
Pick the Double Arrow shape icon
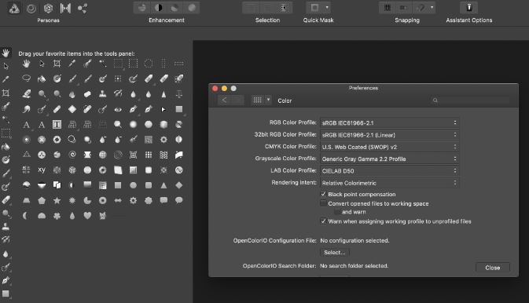[118, 200]
